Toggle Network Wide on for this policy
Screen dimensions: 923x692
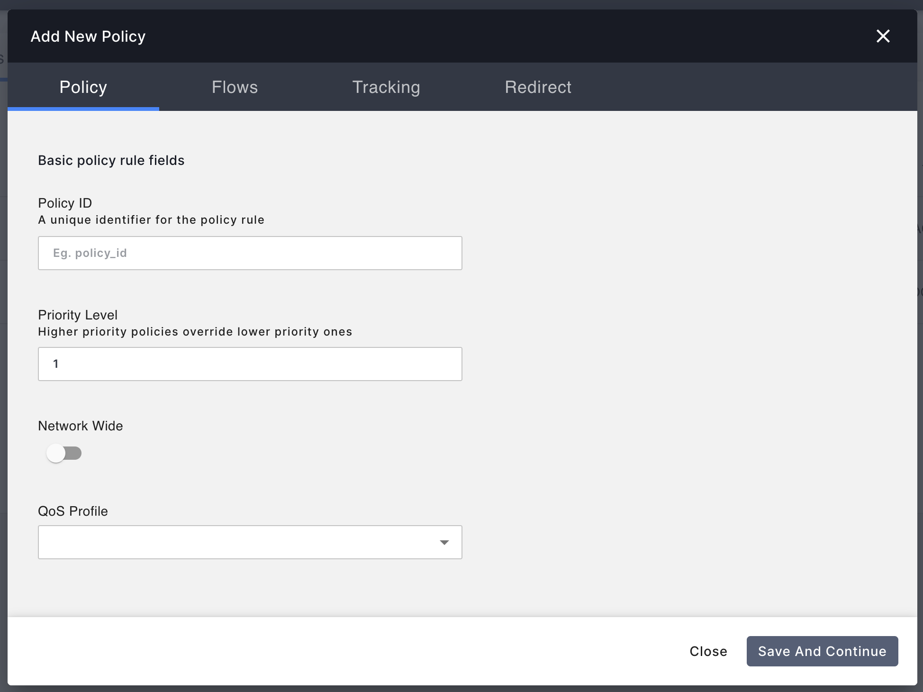[64, 453]
